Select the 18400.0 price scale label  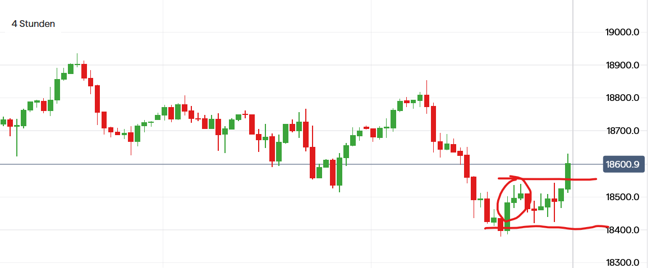click(623, 230)
